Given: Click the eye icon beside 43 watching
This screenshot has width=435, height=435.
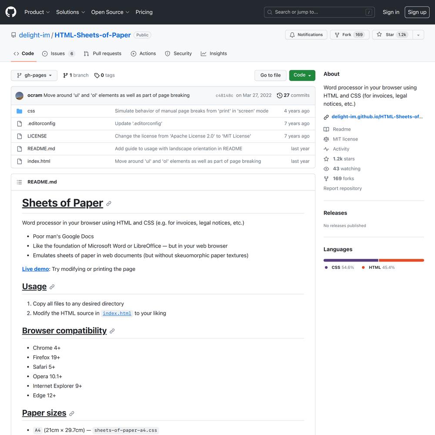Looking at the screenshot, I should (x=326, y=169).
